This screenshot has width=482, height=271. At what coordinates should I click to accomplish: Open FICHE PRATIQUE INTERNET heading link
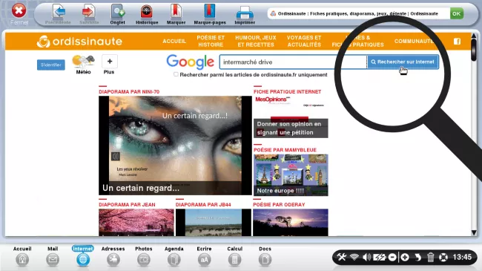tap(288, 92)
